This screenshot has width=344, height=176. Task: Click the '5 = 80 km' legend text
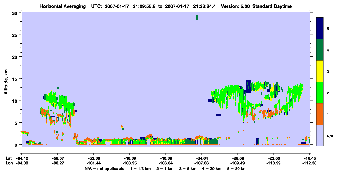point(237,169)
